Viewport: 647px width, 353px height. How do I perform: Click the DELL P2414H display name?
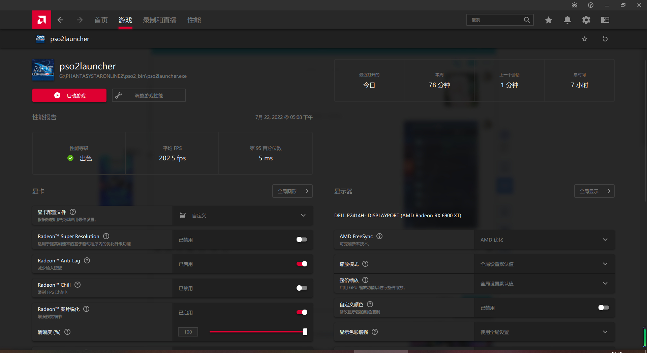(x=398, y=215)
